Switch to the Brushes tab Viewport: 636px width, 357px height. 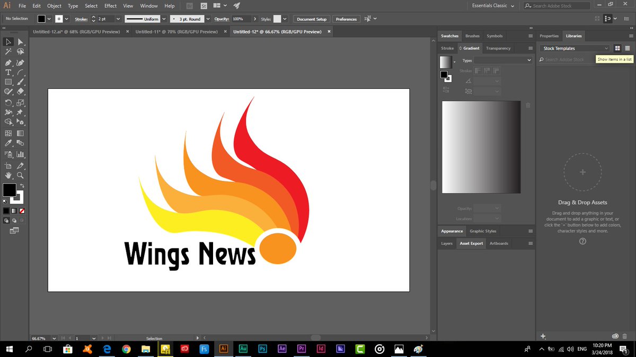tap(472, 35)
